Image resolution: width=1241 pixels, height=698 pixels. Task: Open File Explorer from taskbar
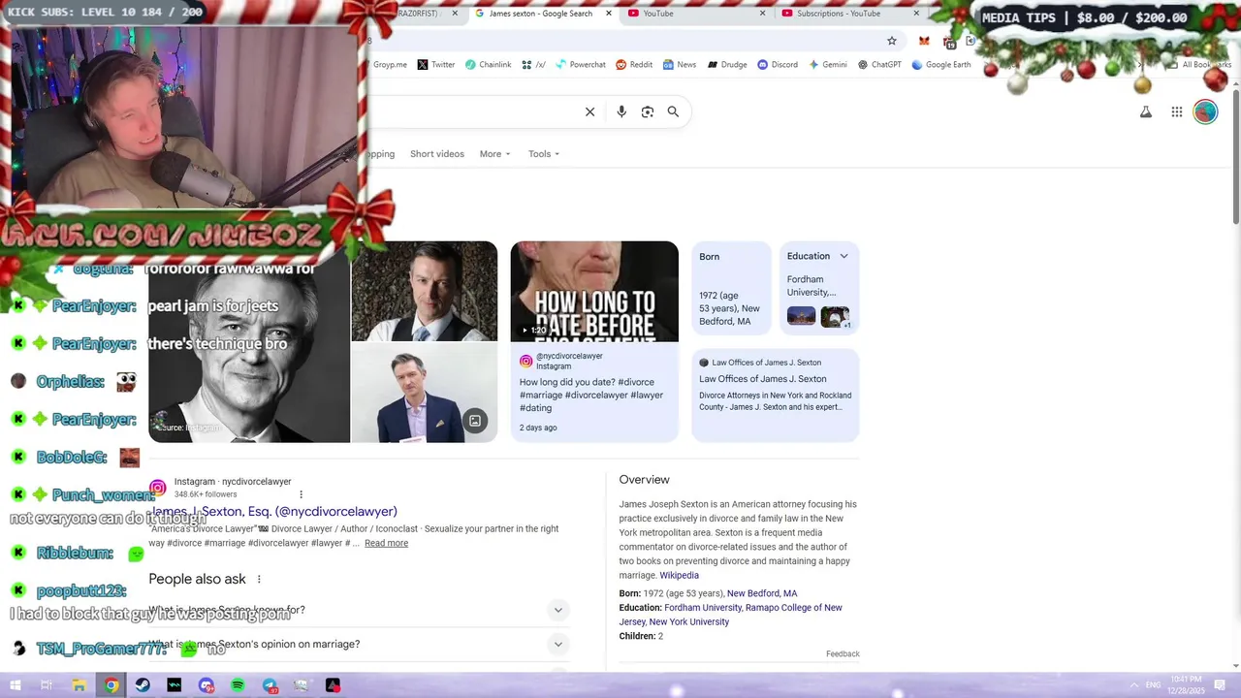pos(80,685)
